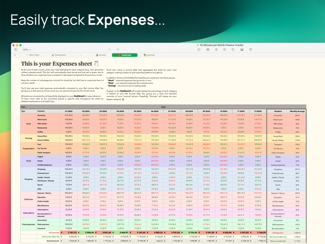Switch to the Savings sheet tab

pyautogui.click(x=149, y=55)
